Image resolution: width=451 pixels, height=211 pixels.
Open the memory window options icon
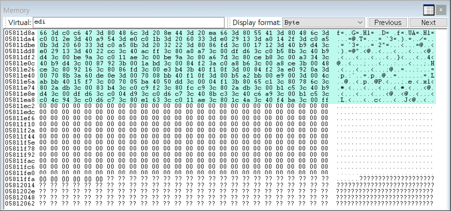(x=428, y=10)
